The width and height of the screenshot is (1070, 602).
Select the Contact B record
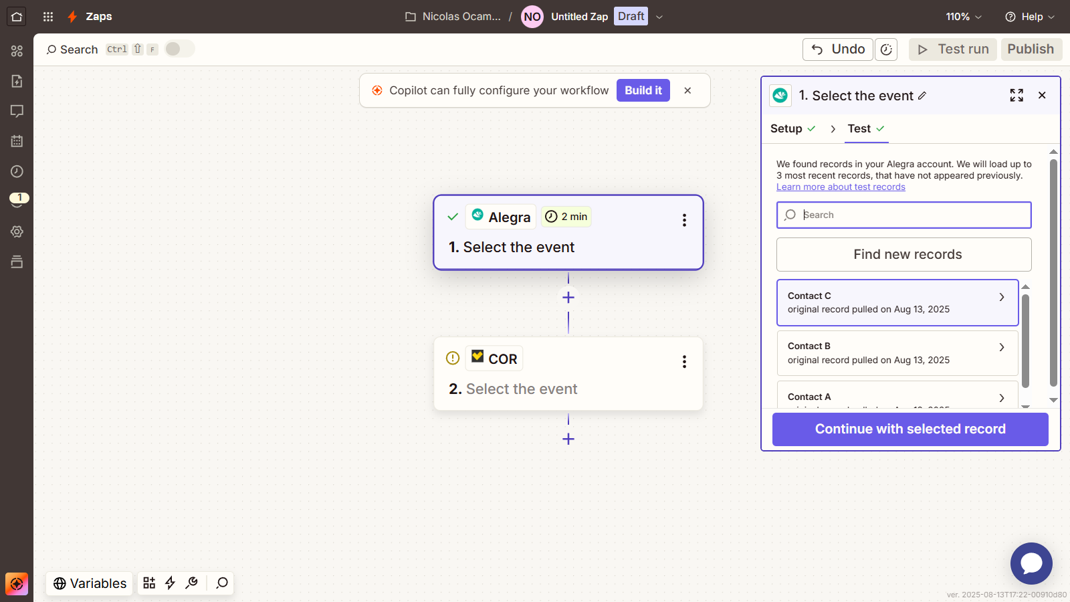coord(897,353)
